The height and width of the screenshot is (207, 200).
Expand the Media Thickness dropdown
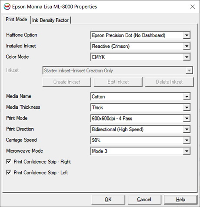coord(140,107)
